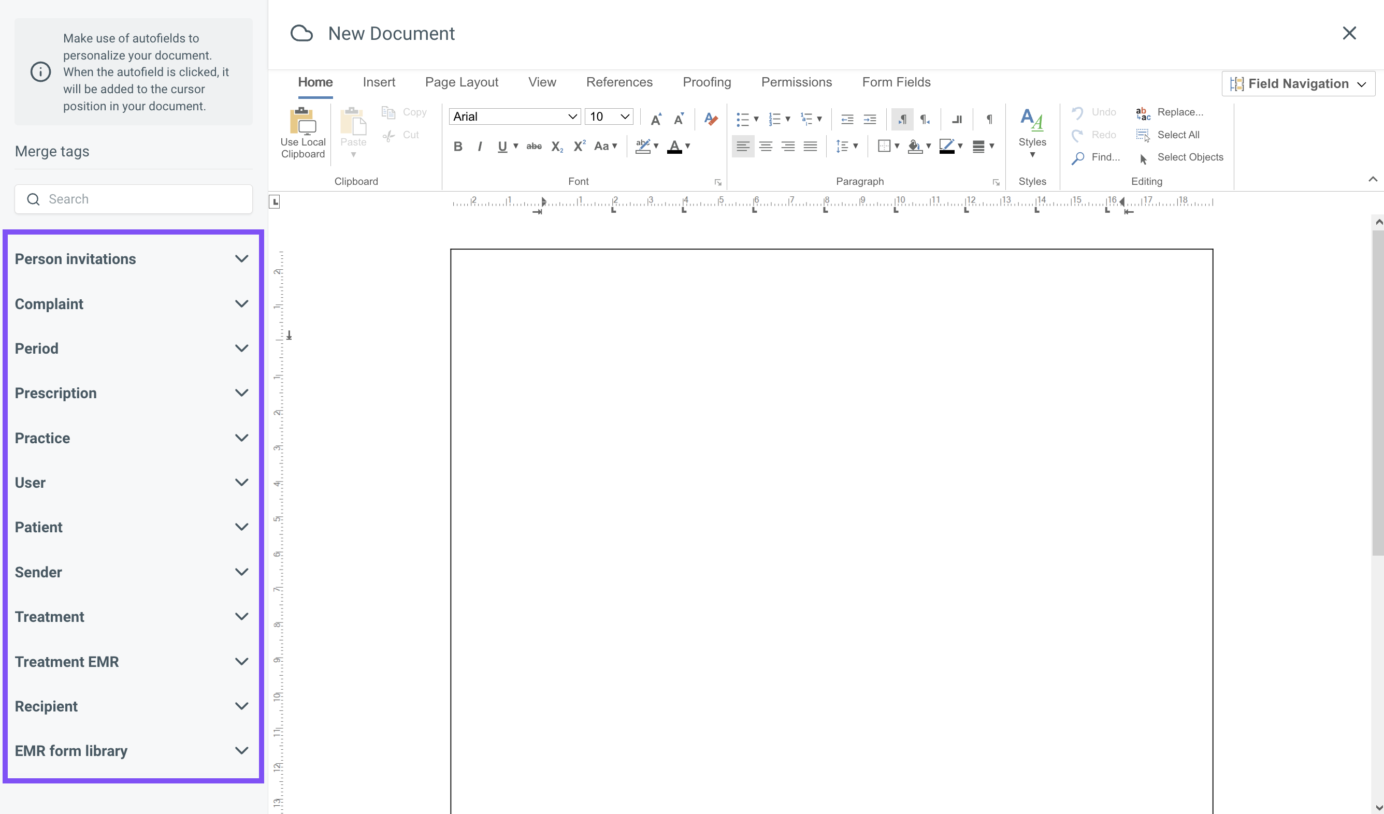Viewport: 1384px width, 814px height.
Task: Open the Field Navigation dropdown
Action: (x=1299, y=83)
